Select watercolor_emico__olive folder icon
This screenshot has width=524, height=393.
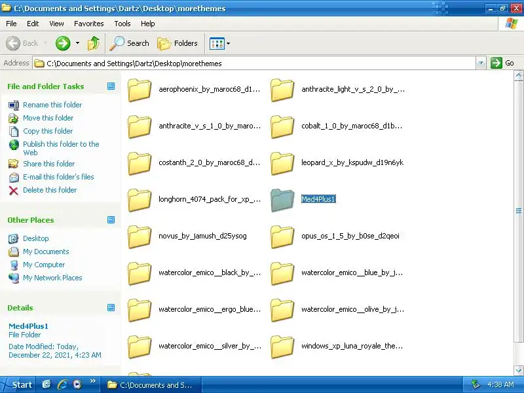click(x=282, y=310)
